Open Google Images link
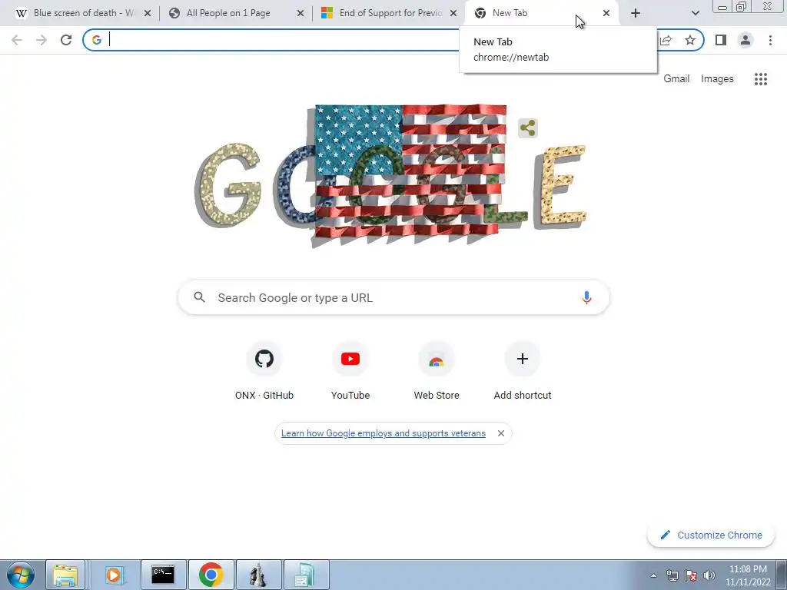 click(x=717, y=79)
